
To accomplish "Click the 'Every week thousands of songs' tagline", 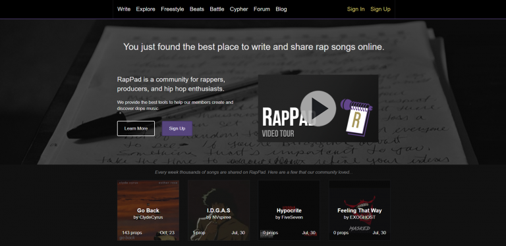I will pyautogui.click(x=254, y=172).
